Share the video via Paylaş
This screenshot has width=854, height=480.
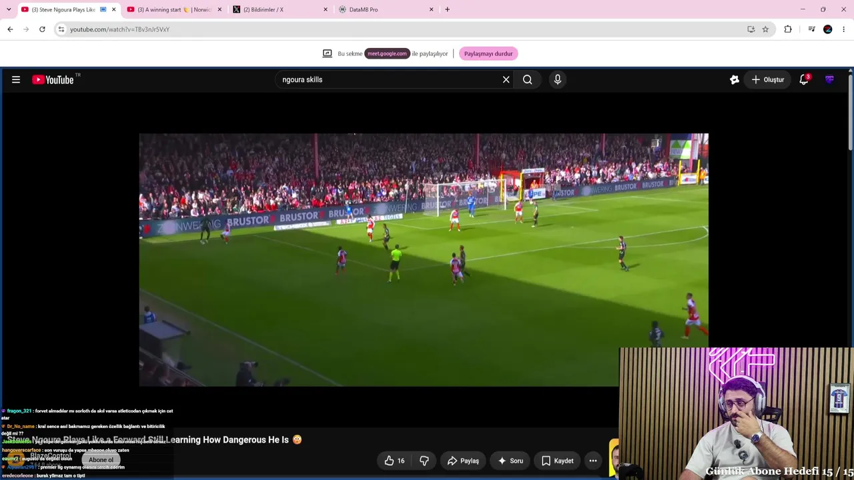tap(463, 461)
